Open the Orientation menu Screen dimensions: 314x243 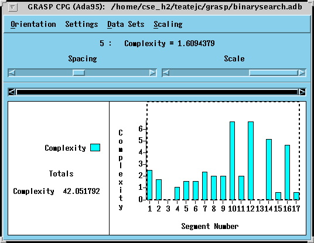33,24
